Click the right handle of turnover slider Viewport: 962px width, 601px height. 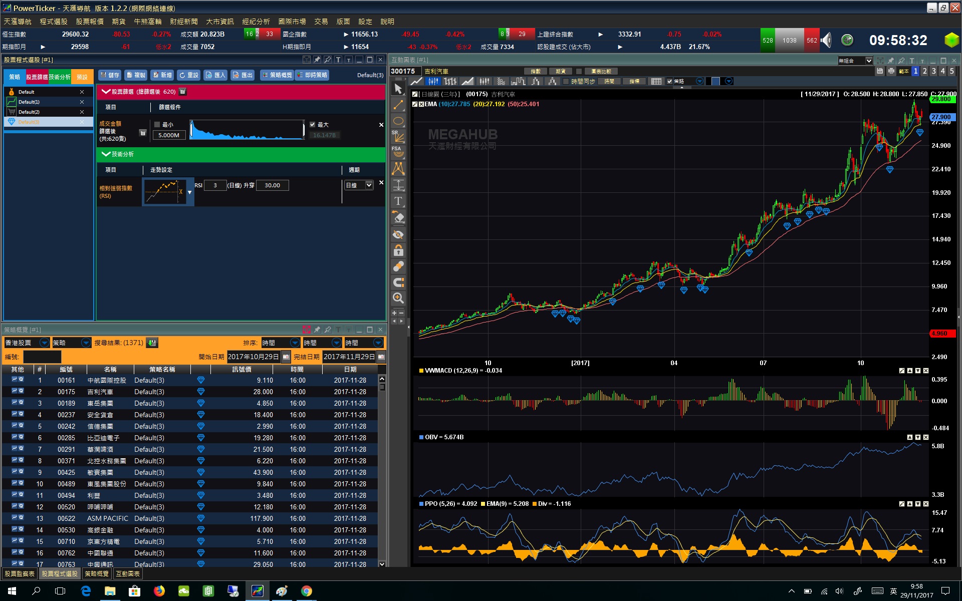tap(303, 130)
